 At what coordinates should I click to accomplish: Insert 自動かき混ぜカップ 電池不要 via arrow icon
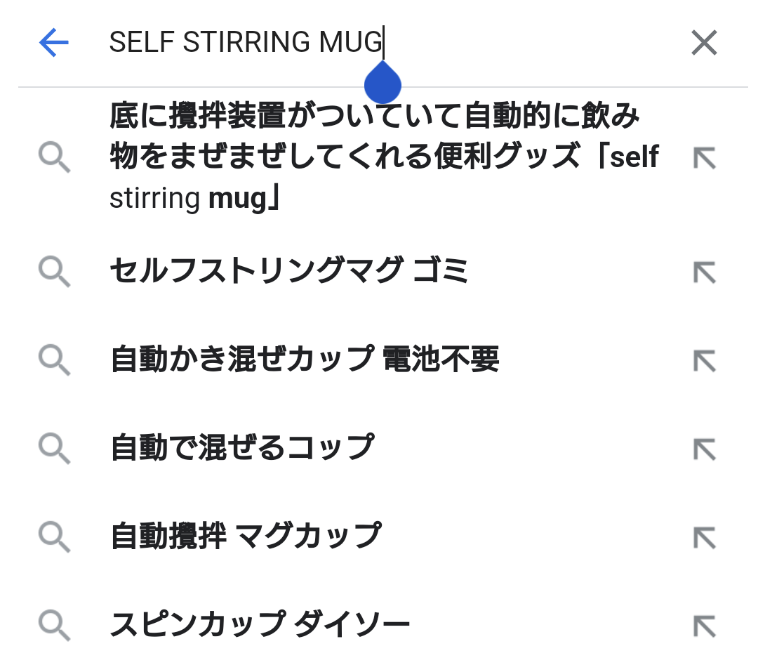[x=704, y=360]
